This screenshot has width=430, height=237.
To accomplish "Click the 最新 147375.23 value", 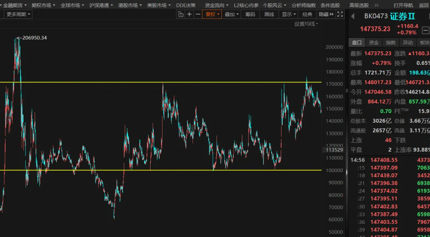I will [377, 53].
